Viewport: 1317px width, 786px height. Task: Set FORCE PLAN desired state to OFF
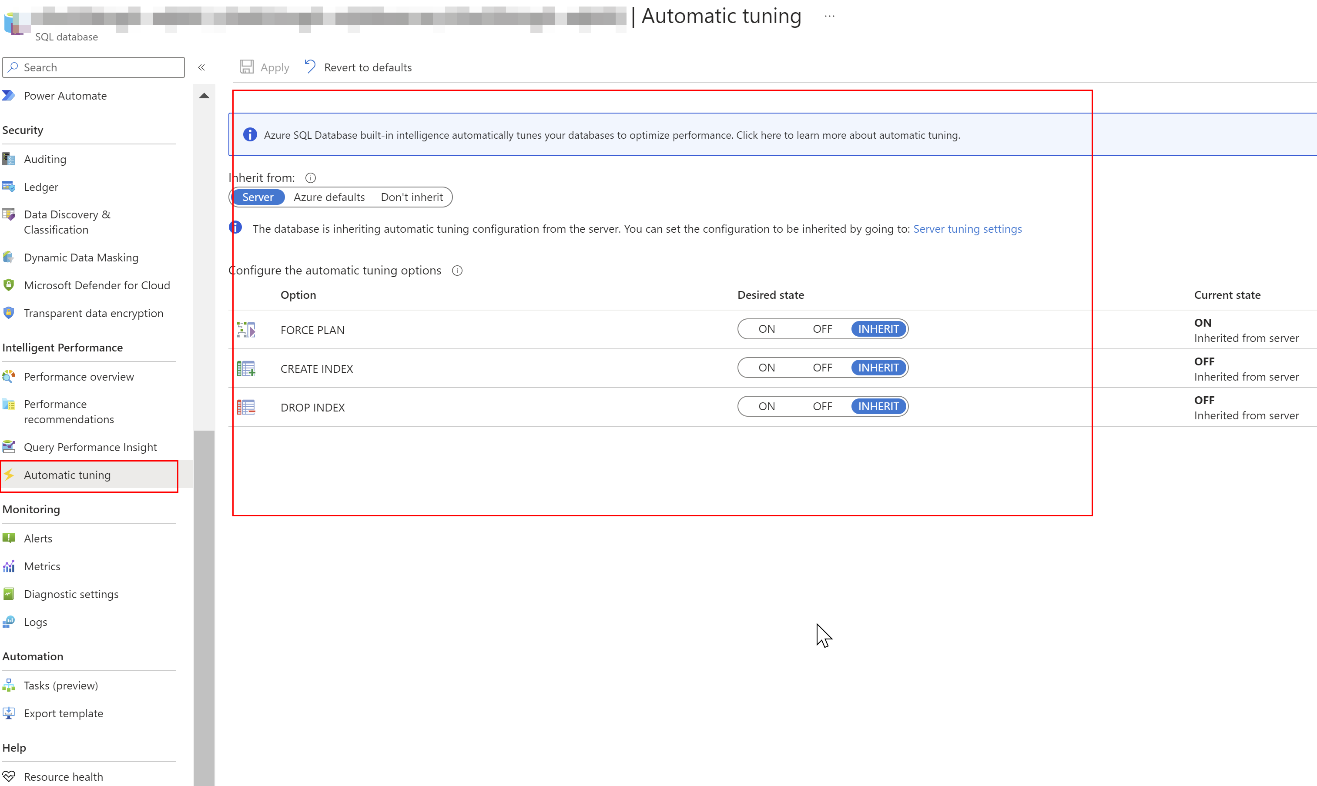822,329
